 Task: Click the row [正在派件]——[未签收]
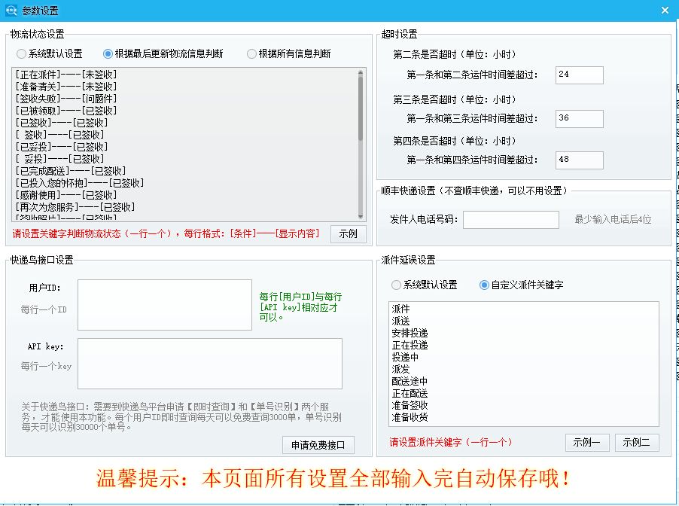pyautogui.click(x=65, y=75)
